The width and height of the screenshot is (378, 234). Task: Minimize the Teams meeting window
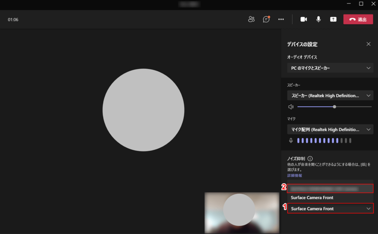click(x=349, y=4)
